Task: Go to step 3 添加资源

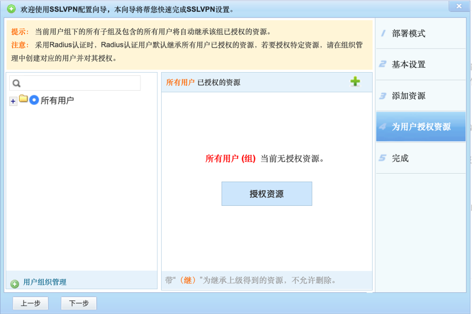Action: tap(421, 96)
